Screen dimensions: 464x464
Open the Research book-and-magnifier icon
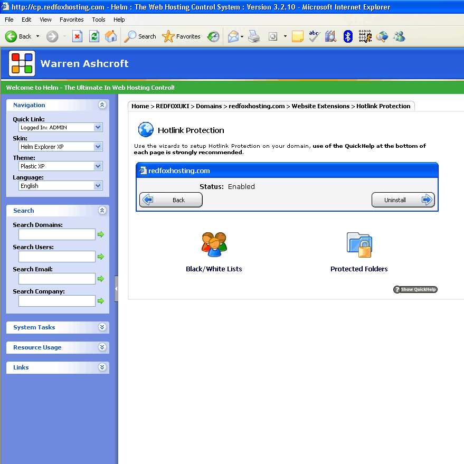(x=330, y=37)
